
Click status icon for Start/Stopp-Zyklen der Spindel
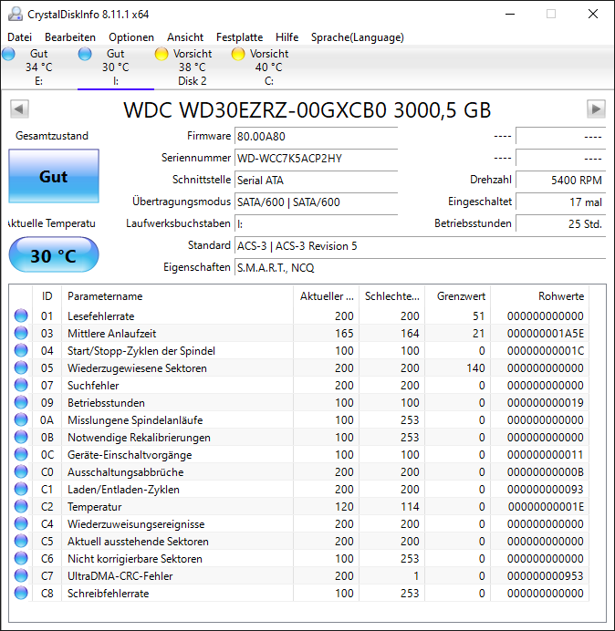[21, 350]
